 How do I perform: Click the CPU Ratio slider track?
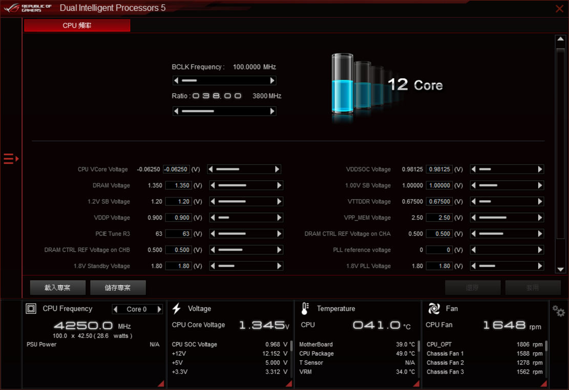[x=224, y=111]
